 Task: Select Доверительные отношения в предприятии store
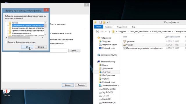click(28, 28)
